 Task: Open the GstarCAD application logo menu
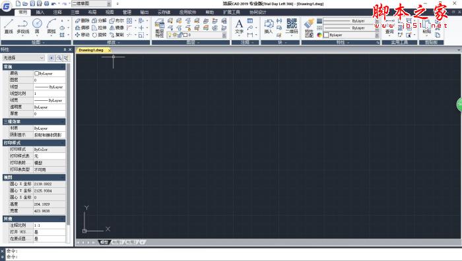(7, 6)
